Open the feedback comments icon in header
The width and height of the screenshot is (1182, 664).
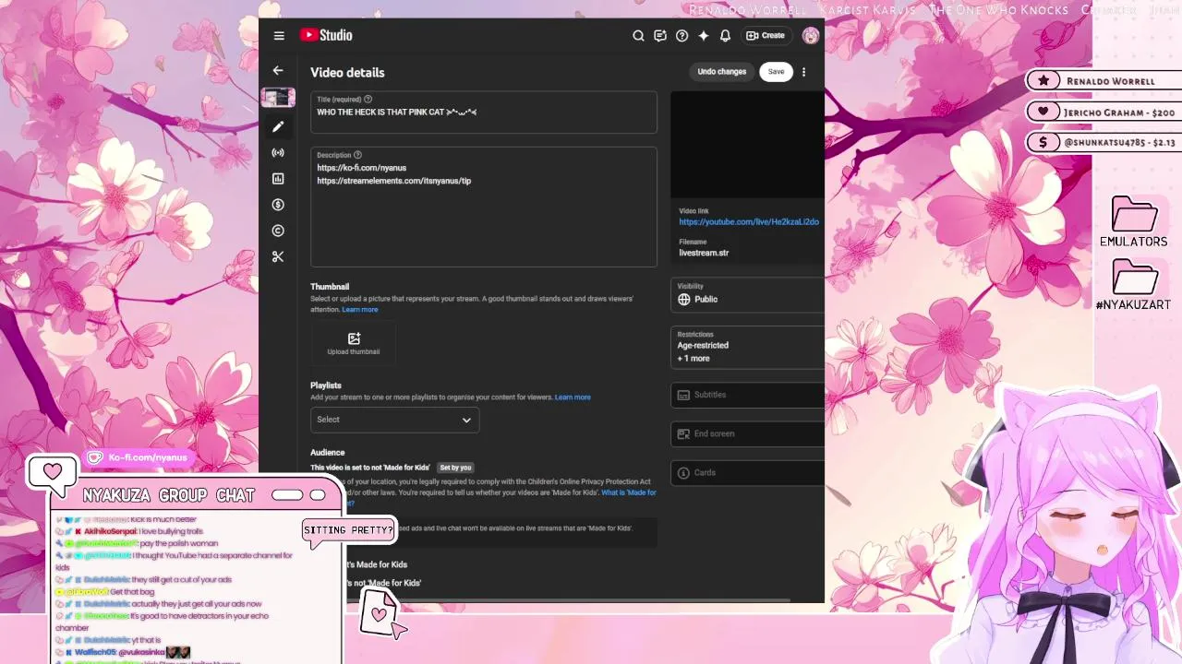[660, 36]
